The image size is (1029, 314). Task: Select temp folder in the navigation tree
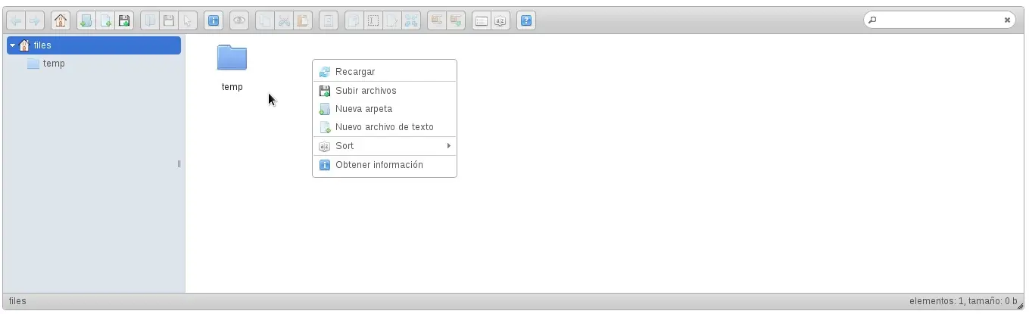(x=54, y=64)
